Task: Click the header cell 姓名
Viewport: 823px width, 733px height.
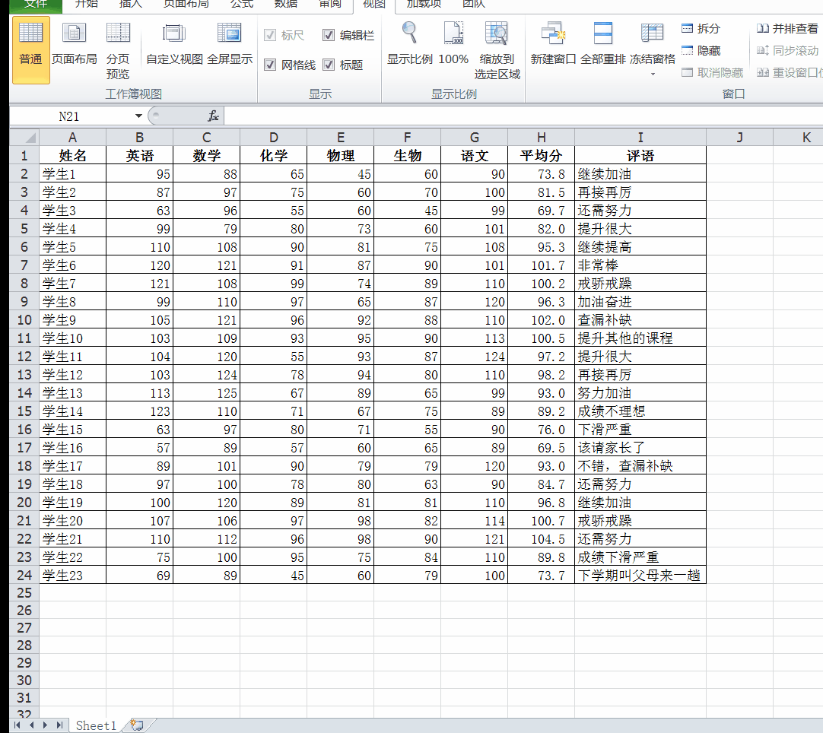Action: [x=72, y=156]
